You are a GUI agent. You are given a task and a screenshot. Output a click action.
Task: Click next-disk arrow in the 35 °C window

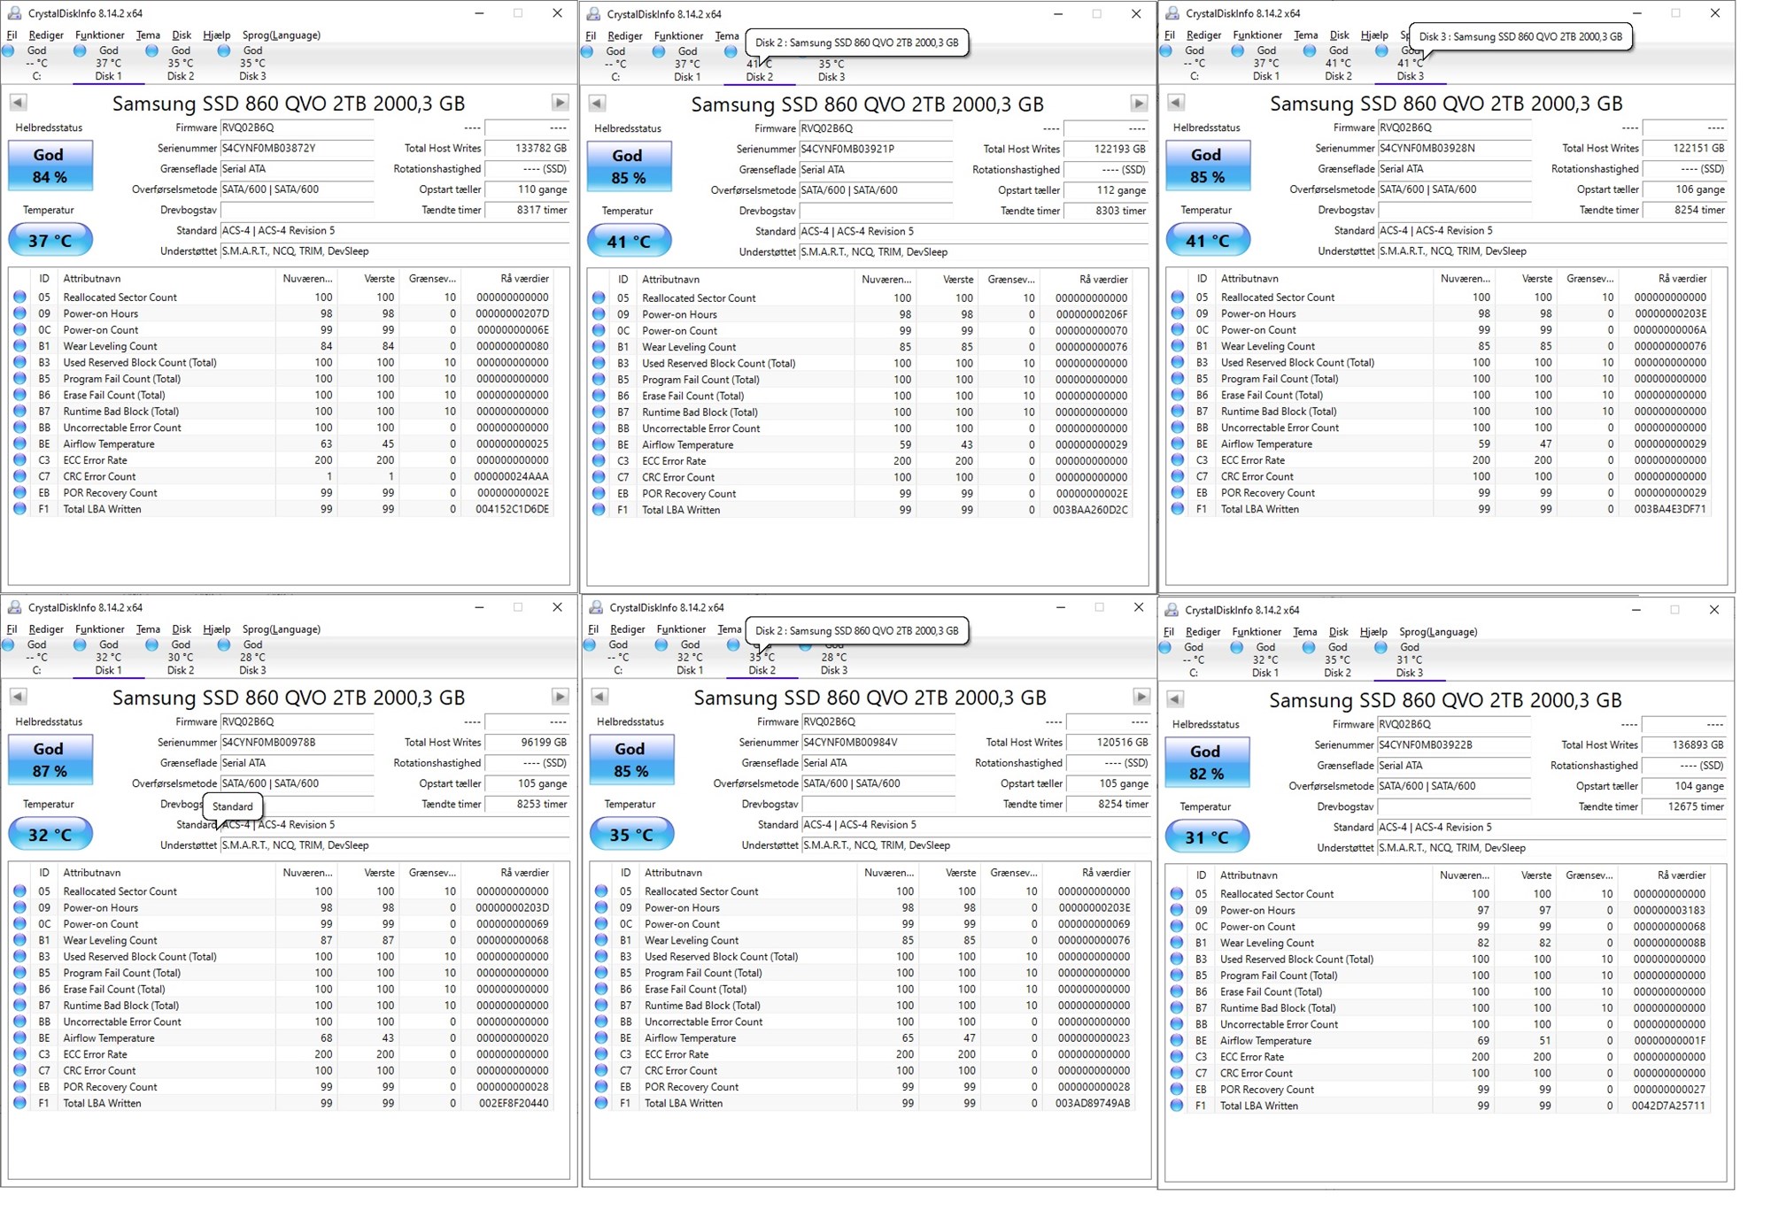click(1141, 697)
